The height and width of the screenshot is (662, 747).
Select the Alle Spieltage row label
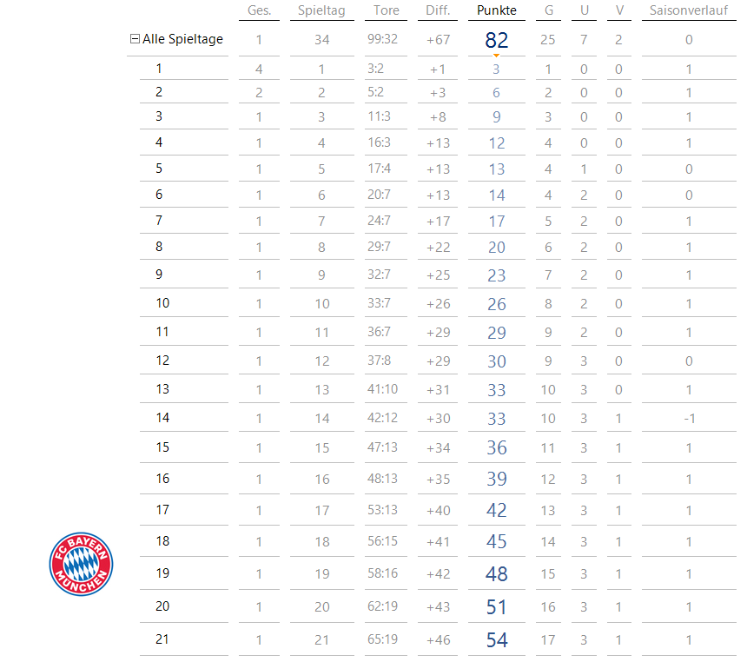click(x=182, y=39)
